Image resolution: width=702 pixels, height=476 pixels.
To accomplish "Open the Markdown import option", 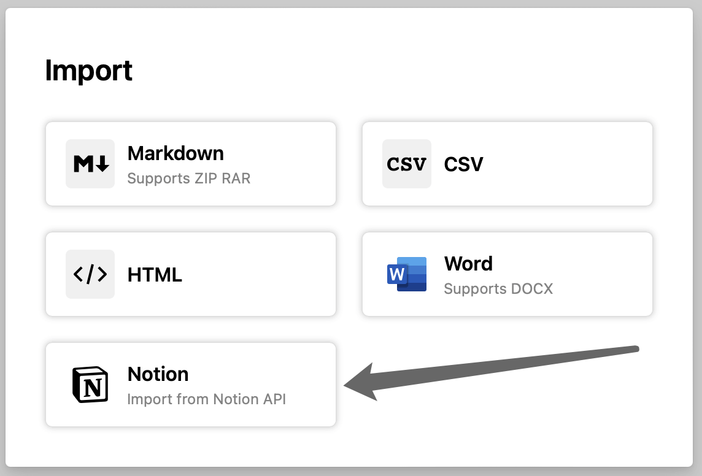I will 190,164.
